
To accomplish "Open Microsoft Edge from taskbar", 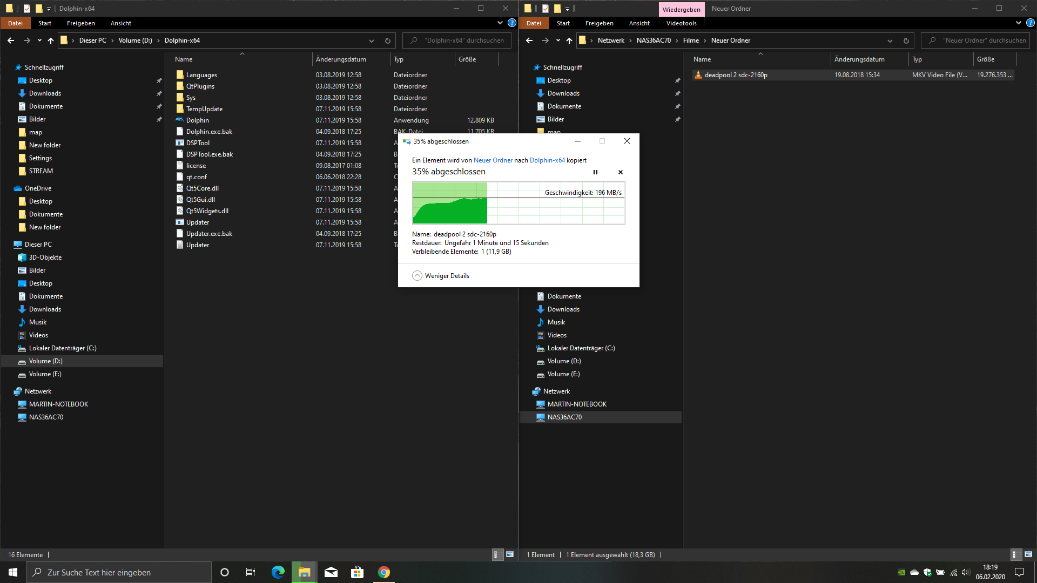I will (x=278, y=572).
